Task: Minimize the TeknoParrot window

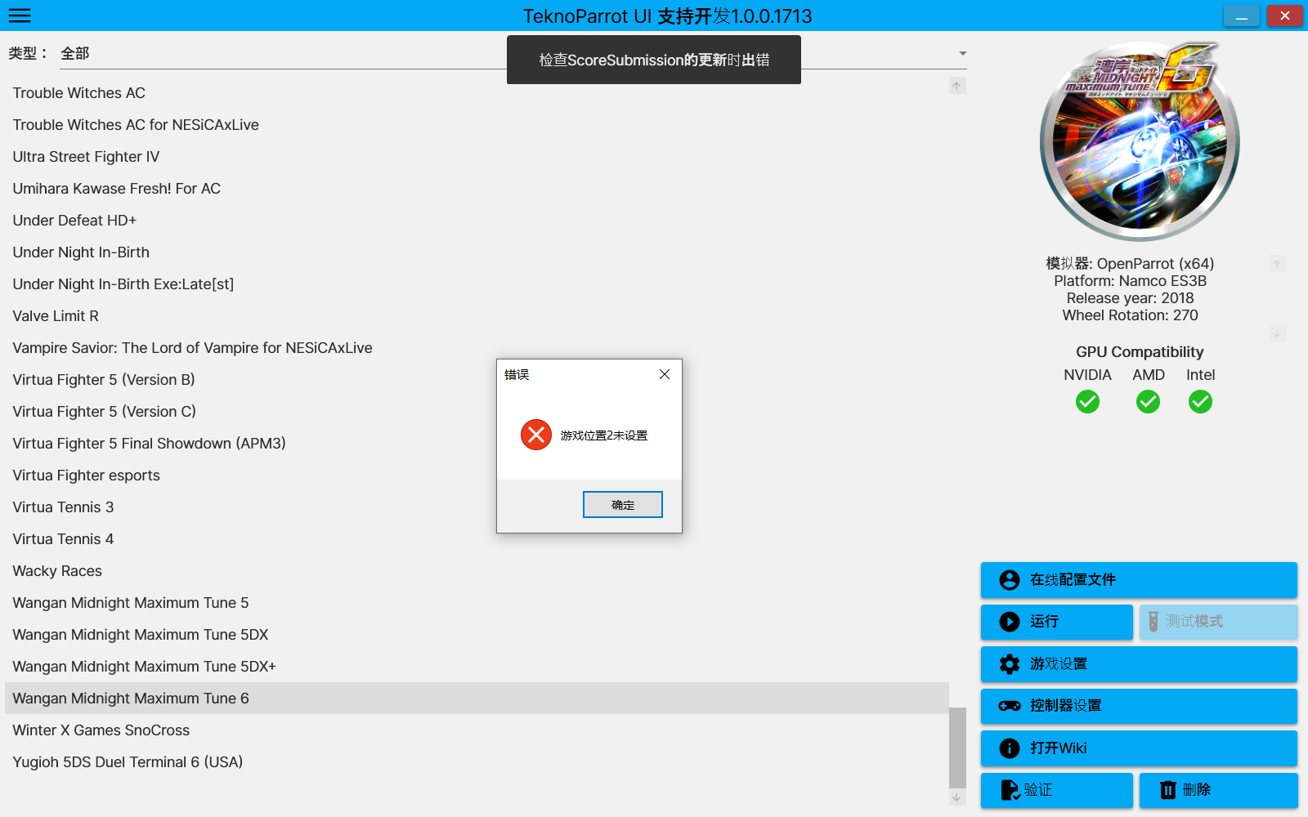Action: point(1242,16)
